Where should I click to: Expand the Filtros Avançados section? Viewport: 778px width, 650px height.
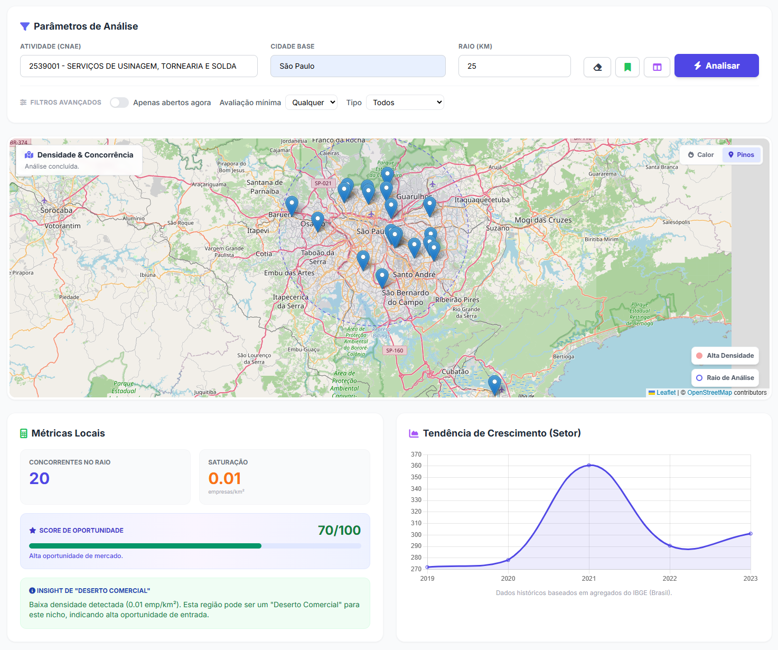pos(61,103)
